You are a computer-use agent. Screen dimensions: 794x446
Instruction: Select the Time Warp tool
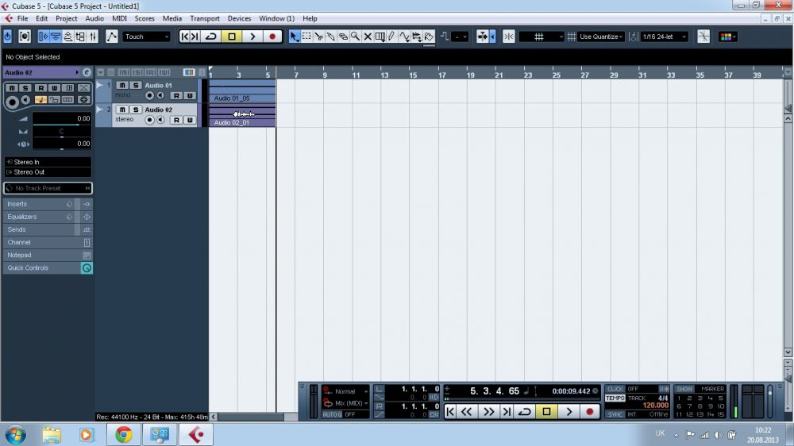(380, 37)
